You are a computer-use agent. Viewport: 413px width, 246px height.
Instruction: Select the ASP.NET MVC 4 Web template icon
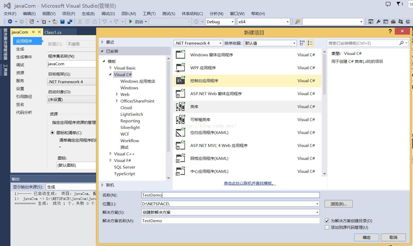pyautogui.click(x=181, y=145)
